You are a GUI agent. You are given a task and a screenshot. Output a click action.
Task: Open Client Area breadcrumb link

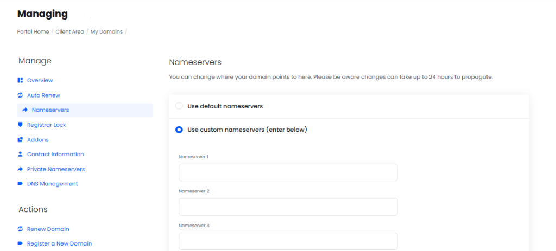(x=69, y=31)
